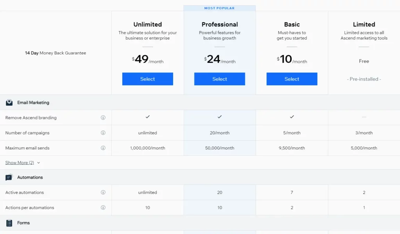Image resolution: width=400 pixels, height=234 pixels.
Task: Click the $49/month price
Action: pos(147,59)
